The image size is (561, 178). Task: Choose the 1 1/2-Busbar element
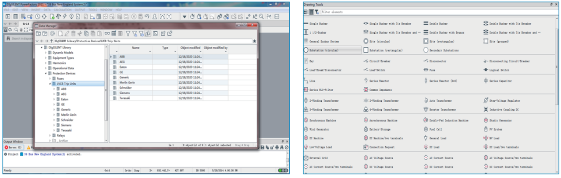315,32
